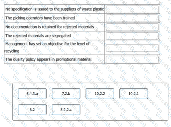This screenshot has width=171, height=127.
Task: Click the 10.2.2 clause tile
Action: click(100, 94)
